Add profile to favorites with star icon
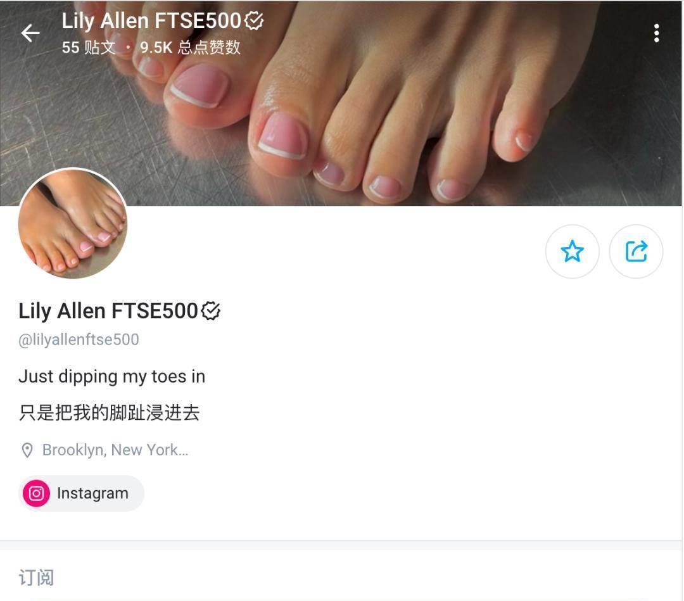The height and width of the screenshot is (601, 684). (x=572, y=251)
